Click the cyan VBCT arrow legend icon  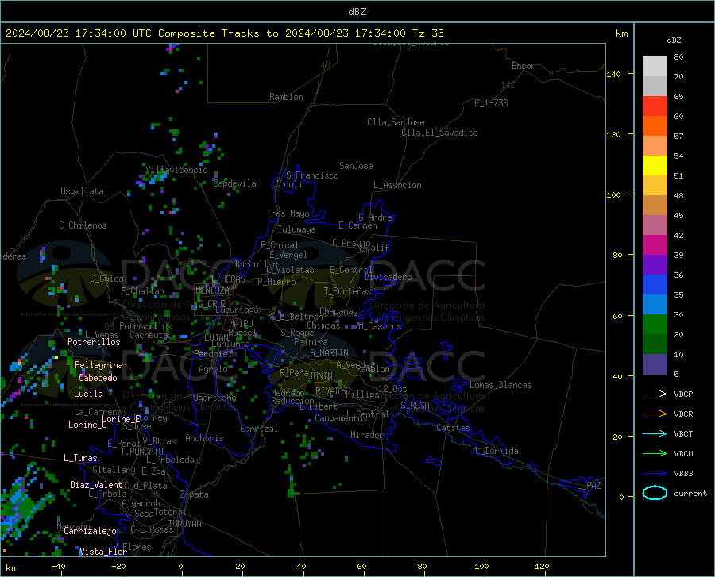(655, 433)
